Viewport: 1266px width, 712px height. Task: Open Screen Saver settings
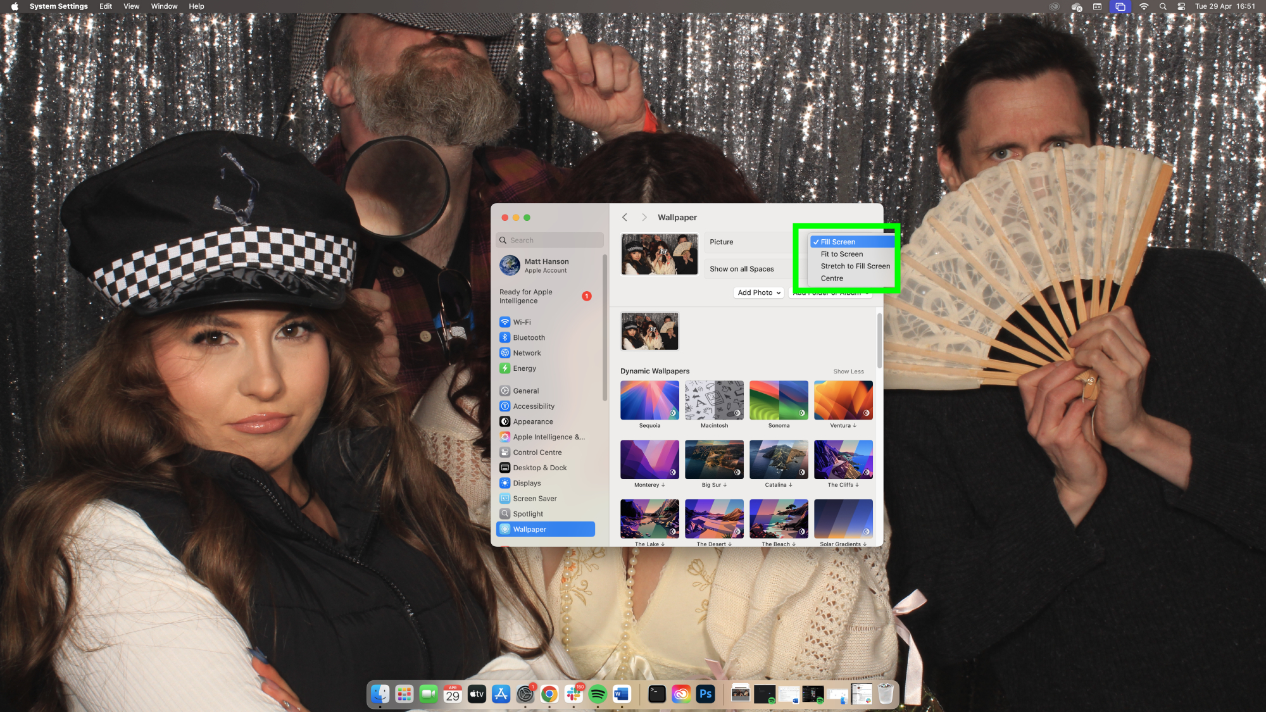(x=534, y=499)
